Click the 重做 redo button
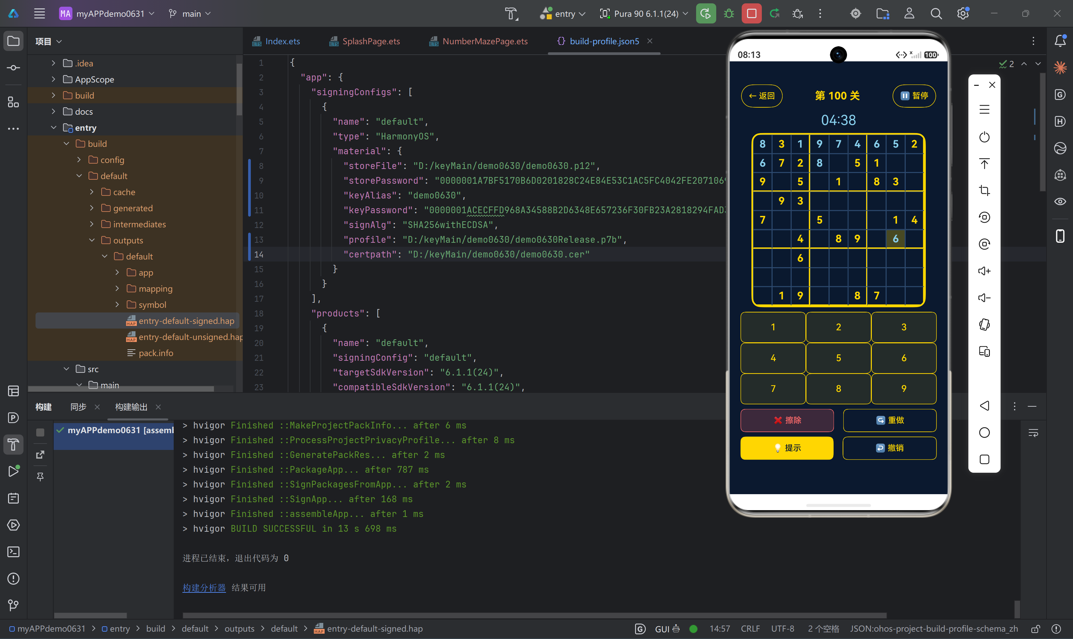The width and height of the screenshot is (1073, 639). (x=890, y=420)
